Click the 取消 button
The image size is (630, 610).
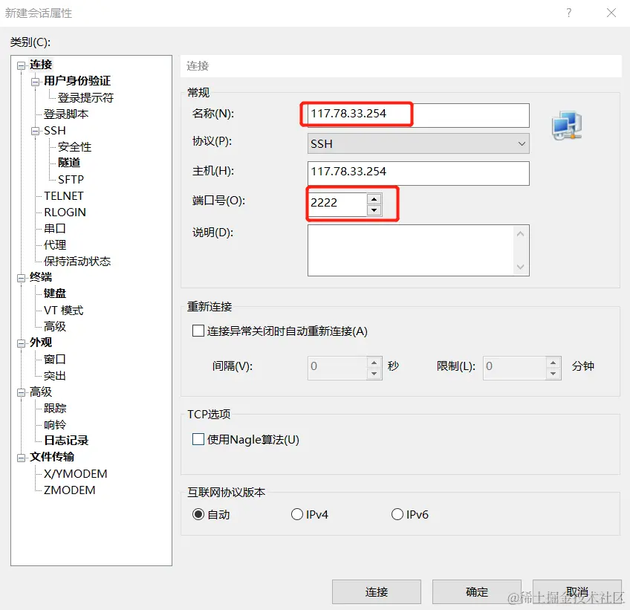point(577,591)
